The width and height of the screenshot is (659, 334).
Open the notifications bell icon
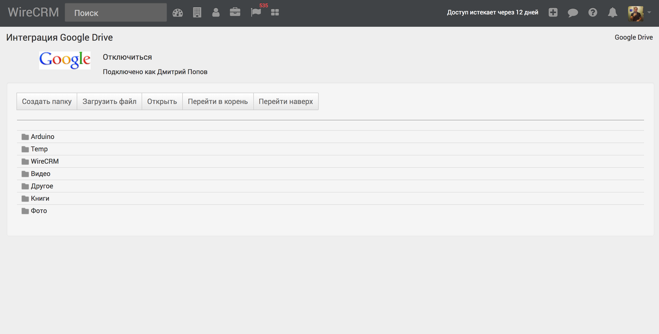pos(612,12)
